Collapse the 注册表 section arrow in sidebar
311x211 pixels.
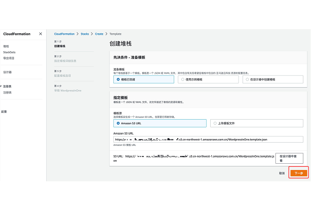pos(1,86)
